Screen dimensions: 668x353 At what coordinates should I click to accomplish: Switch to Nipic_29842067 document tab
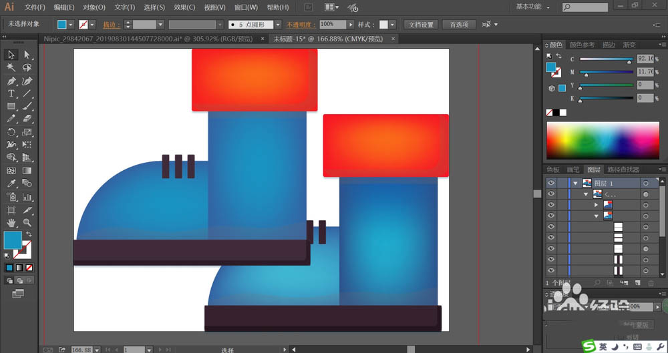point(148,39)
